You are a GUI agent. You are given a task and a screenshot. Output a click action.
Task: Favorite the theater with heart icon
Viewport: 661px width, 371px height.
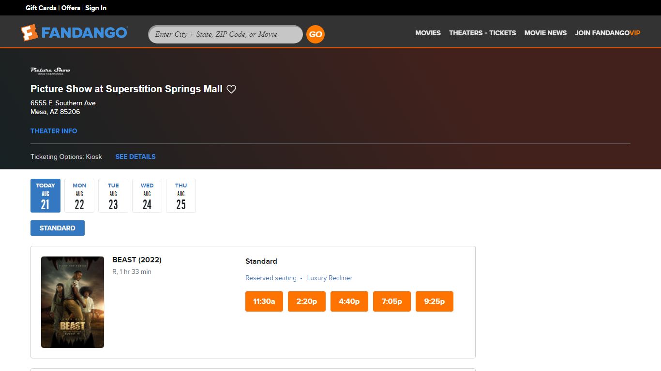coord(231,89)
